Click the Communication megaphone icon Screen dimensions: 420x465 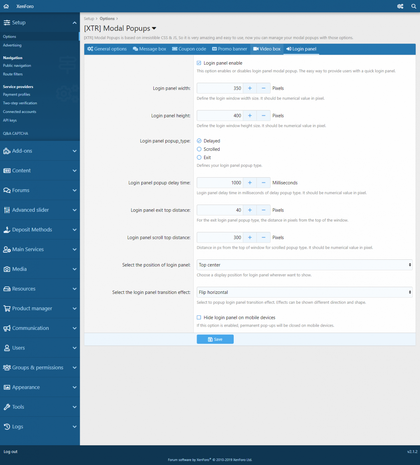[7, 328]
